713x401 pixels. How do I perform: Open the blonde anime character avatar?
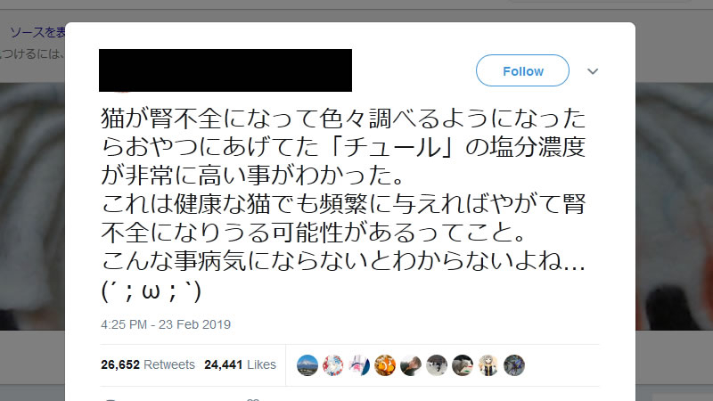488,365
